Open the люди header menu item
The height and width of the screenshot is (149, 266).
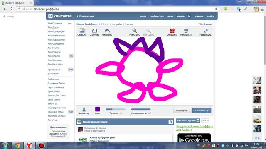(143, 16)
